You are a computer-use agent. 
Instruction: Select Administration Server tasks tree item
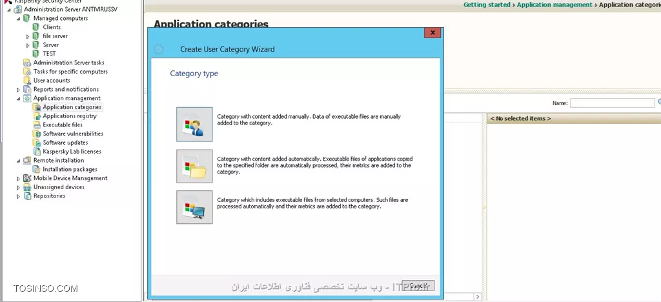pos(68,63)
